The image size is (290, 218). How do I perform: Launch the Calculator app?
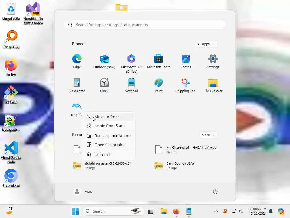click(x=77, y=85)
